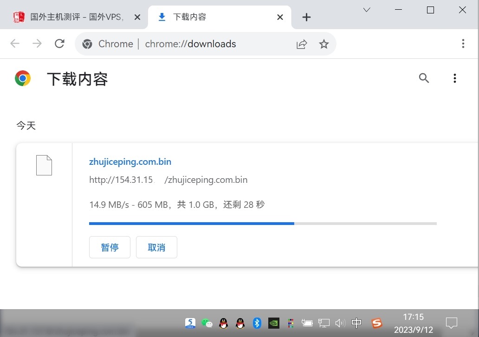Open the zhujiceping.com.bin file name link
This screenshot has height=337, width=479.
(x=130, y=162)
